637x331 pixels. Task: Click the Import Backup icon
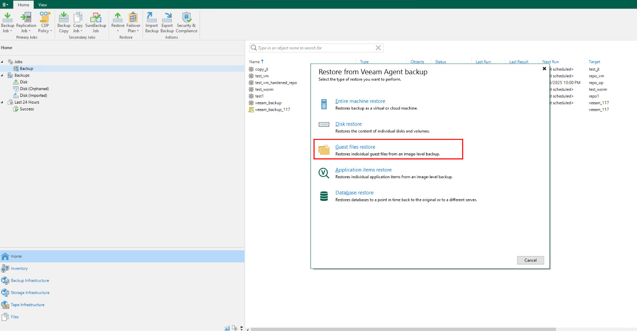tap(151, 22)
